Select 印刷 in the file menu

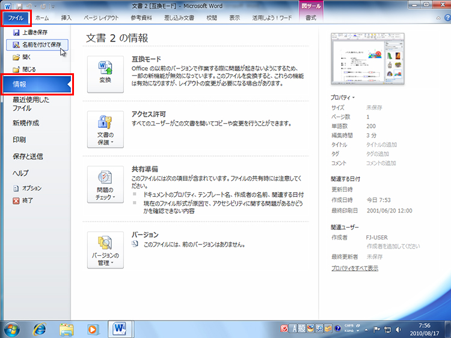click(19, 140)
